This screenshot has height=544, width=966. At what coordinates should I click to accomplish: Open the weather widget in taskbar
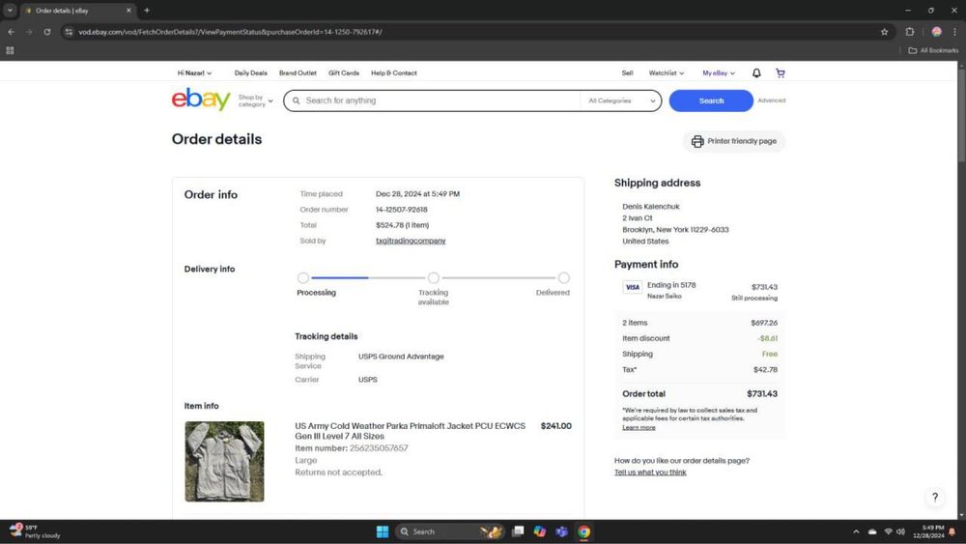coord(35,531)
